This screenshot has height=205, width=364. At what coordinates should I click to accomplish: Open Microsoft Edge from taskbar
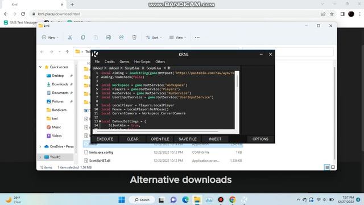[x=185, y=200]
